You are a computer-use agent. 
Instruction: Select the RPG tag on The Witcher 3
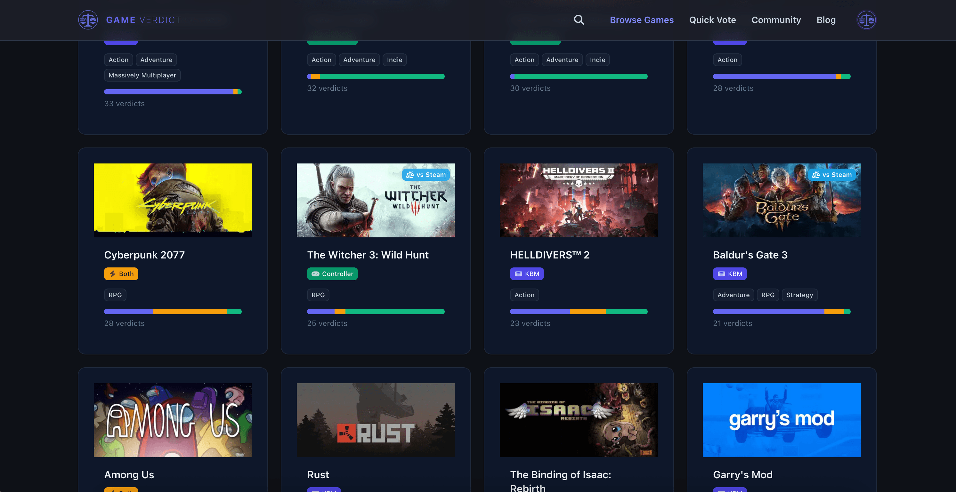318,295
